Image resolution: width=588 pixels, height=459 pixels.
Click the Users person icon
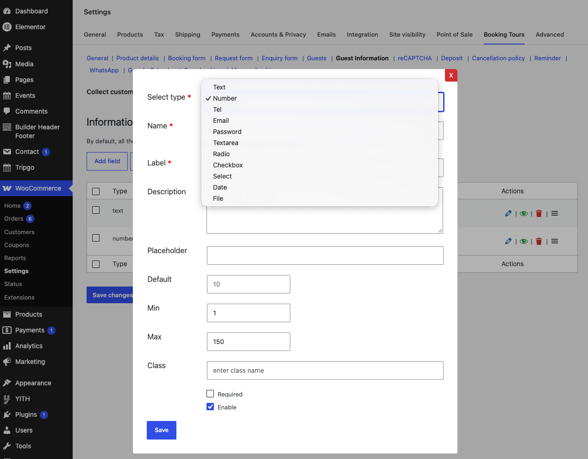pyautogui.click(x=7, y=430)
